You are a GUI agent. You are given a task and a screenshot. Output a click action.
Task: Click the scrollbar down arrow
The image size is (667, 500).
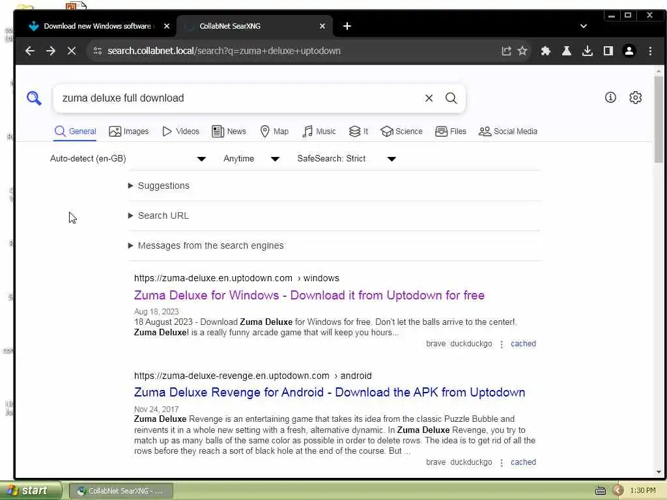pyautogui.click(x=659, y=472)
